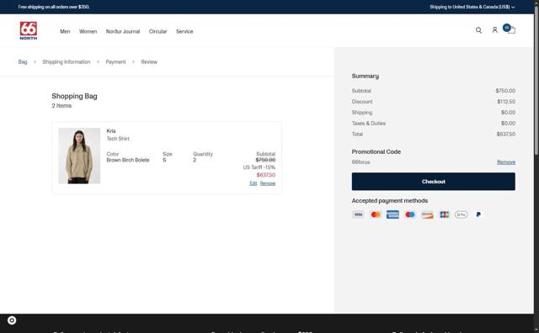The height and width of the screenshot is (333, 539).
Task: Click the Shopping Bag heading
Action: click(x=74, y=96)
